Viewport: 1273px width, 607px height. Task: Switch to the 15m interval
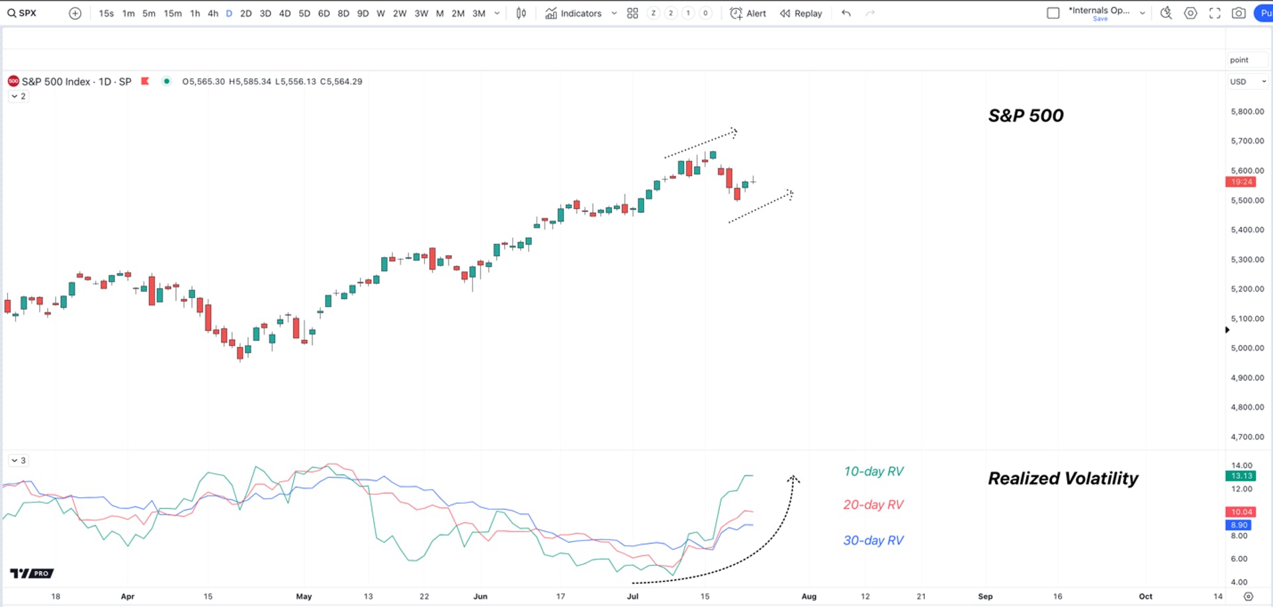tap(173, 13)
